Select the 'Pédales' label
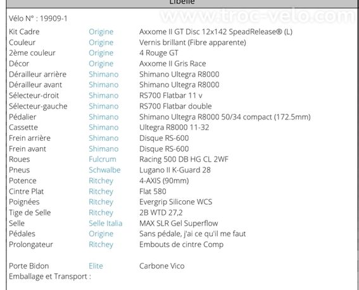 [22, 234]
